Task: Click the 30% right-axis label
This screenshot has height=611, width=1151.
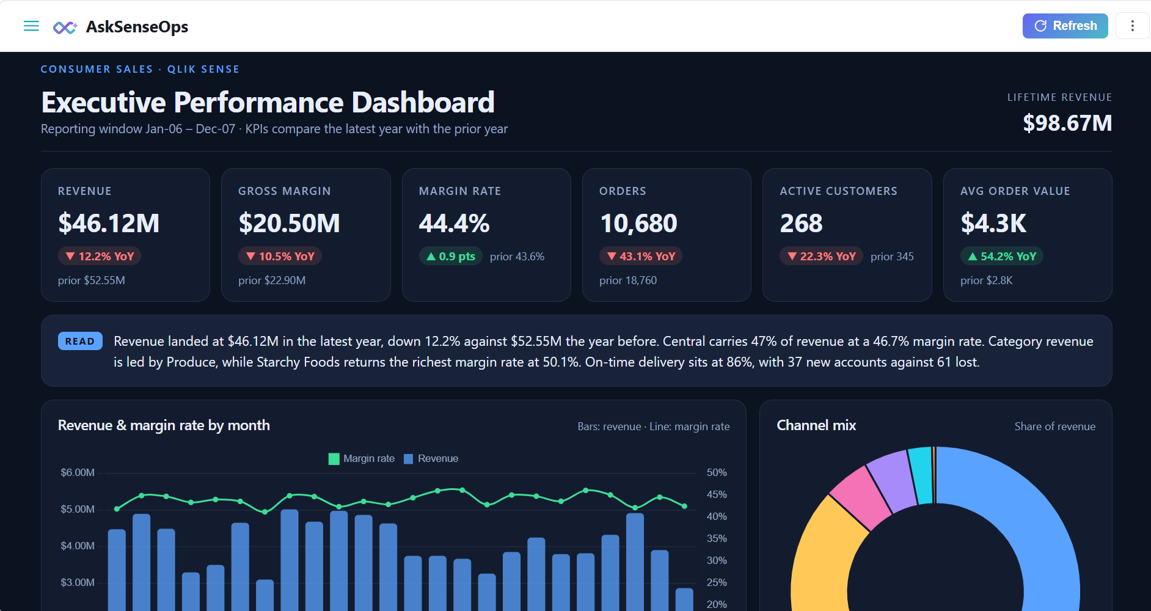Action: pos(717,560)
